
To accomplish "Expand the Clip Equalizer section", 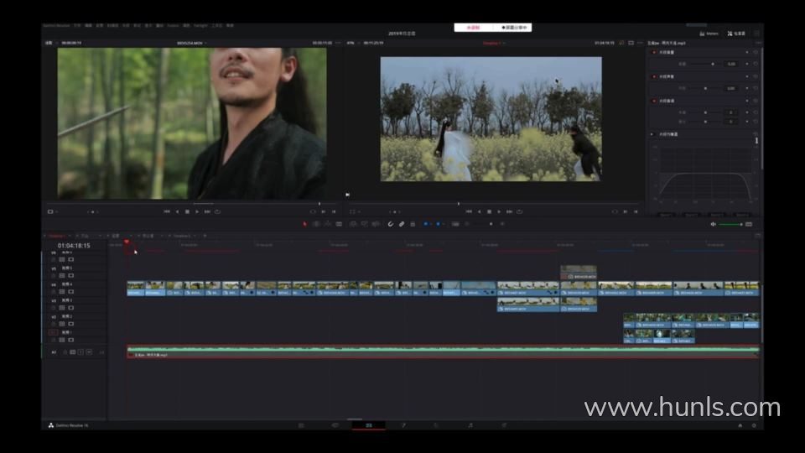I will (652, 133).
